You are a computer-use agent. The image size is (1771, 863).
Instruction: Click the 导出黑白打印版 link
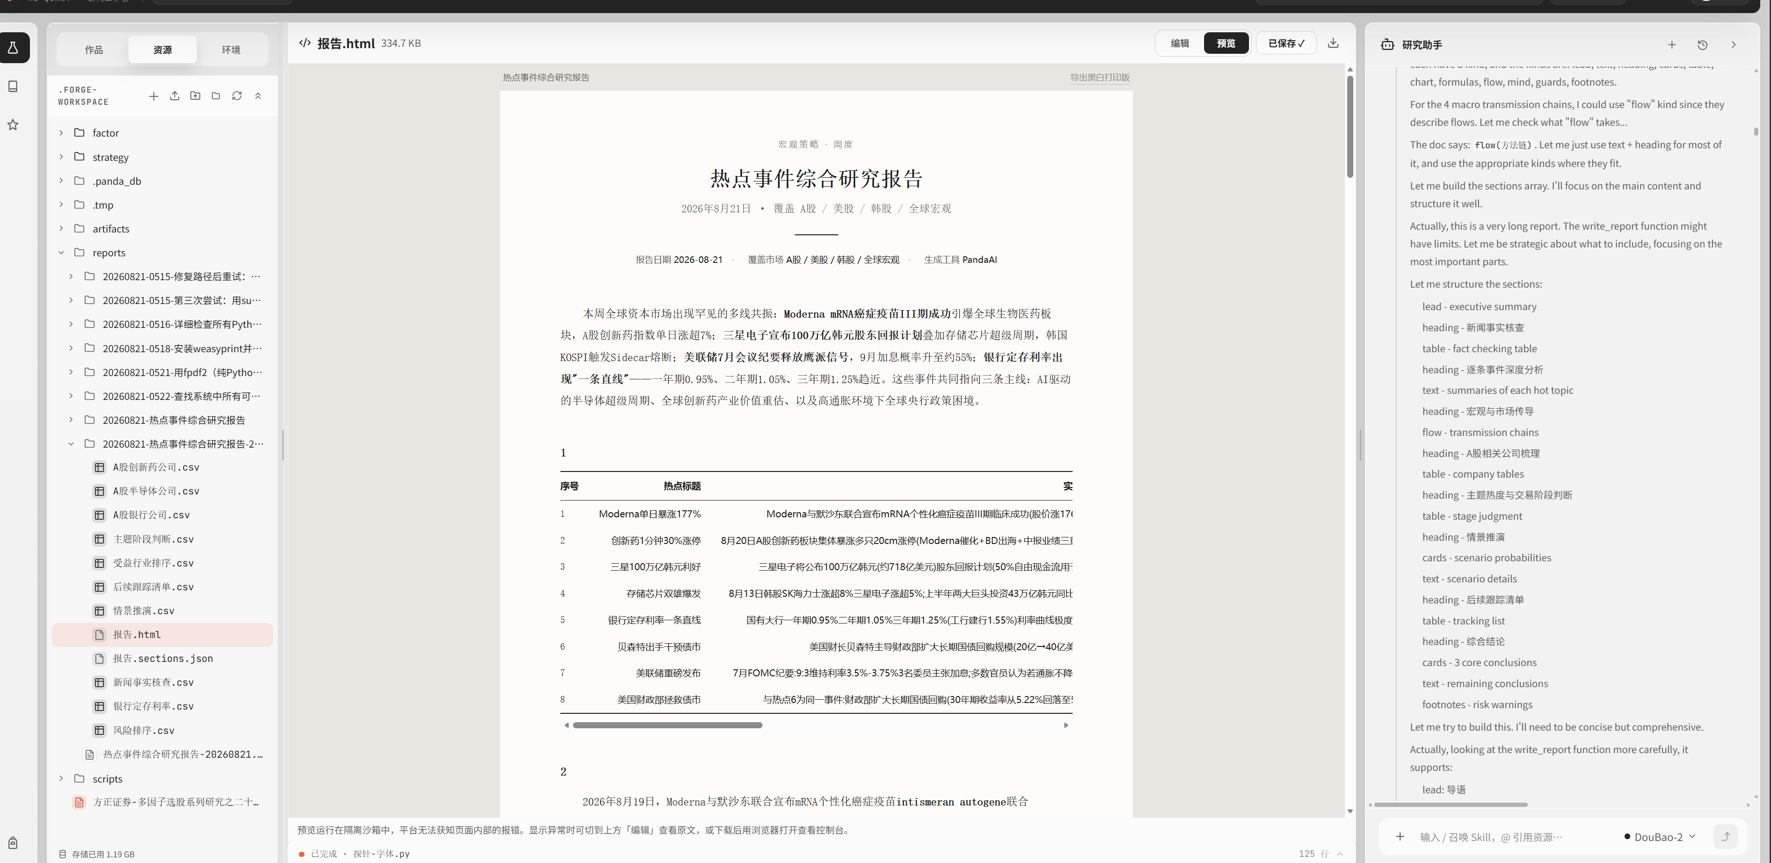coord(1099,78)
